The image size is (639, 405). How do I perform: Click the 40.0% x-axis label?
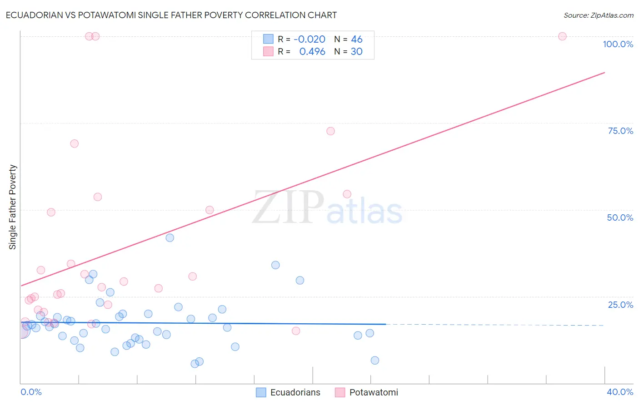(x=620, y=392)
